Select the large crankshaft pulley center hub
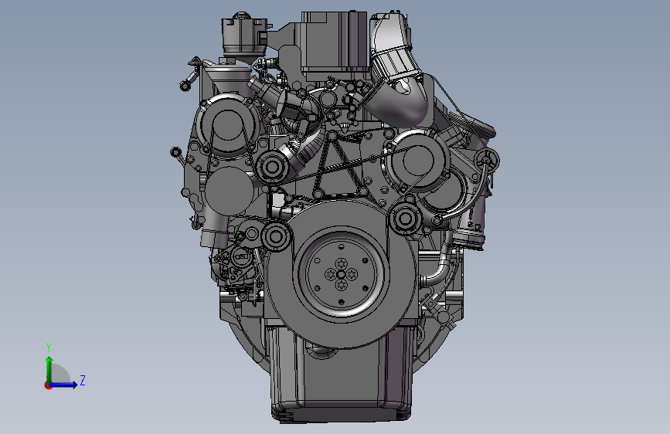Viewport: 670px width, 434px height. tap(341, 274)
